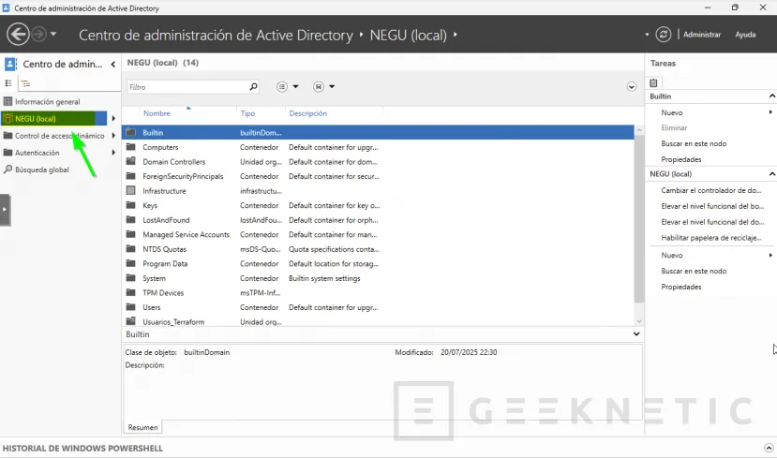Click Buscar en este nodo under Builtin
The width and height of the screenshot is (777, 458).
coord(694,143)
